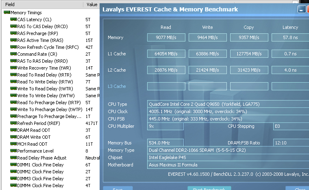Click the CPU Multiplier field 9x
Viewport: 309px width, 190px height.
[x=165, y=126]
